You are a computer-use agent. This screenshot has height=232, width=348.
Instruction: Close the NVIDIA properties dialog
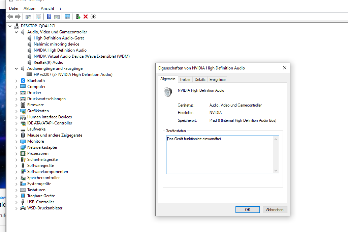point(285,68)
